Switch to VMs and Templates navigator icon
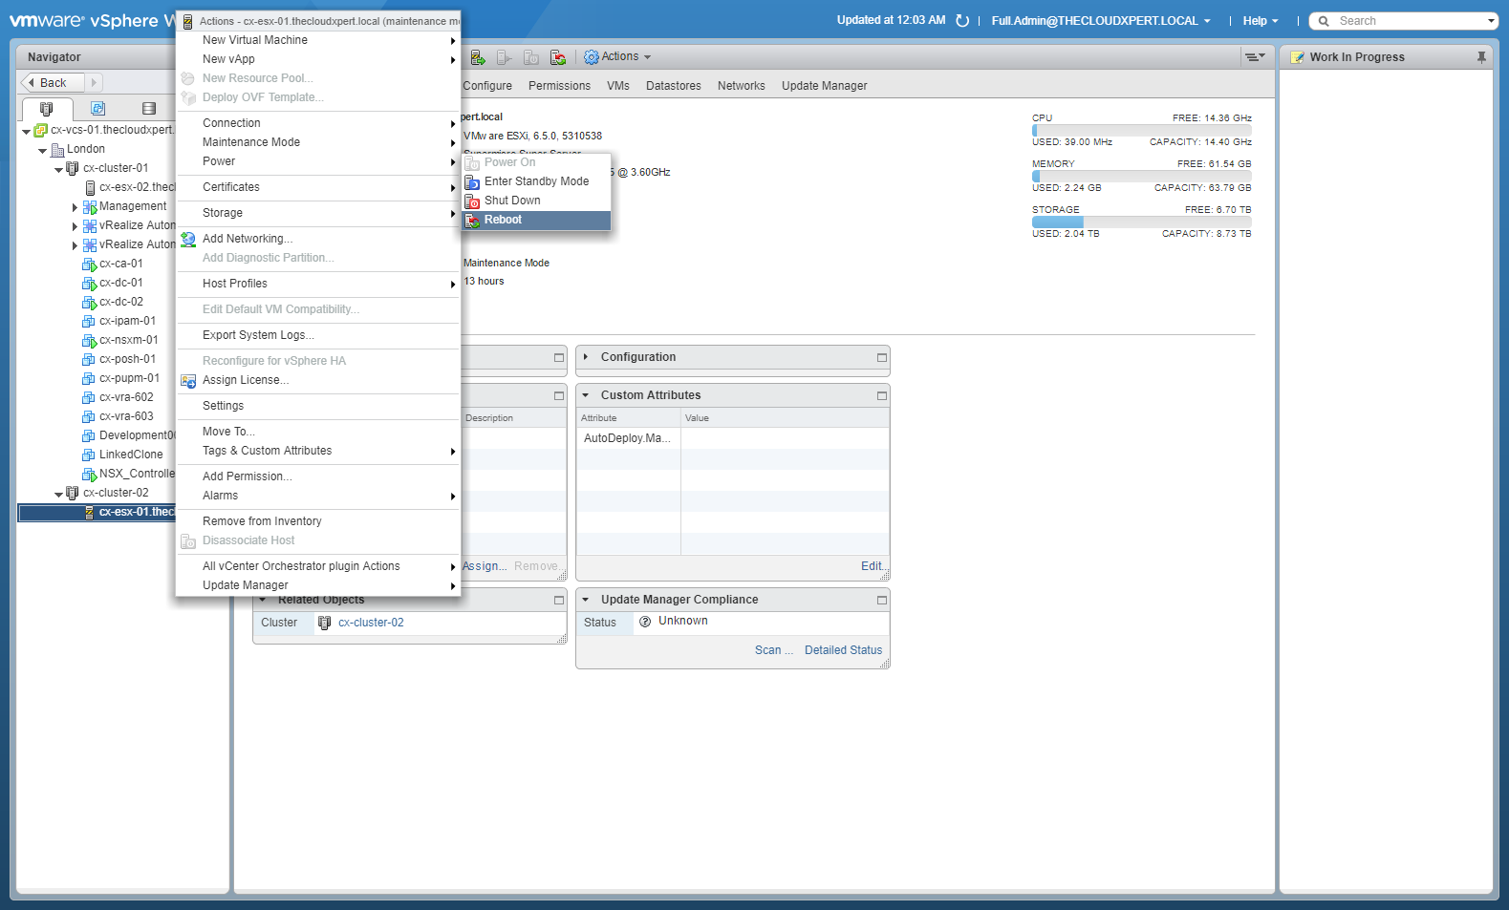Image resolution: width=1509 pixels, height=910 pixels. click(x=97, y=109)
